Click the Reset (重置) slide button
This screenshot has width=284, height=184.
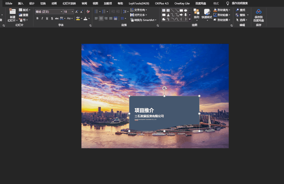click(x=24, y=15)
